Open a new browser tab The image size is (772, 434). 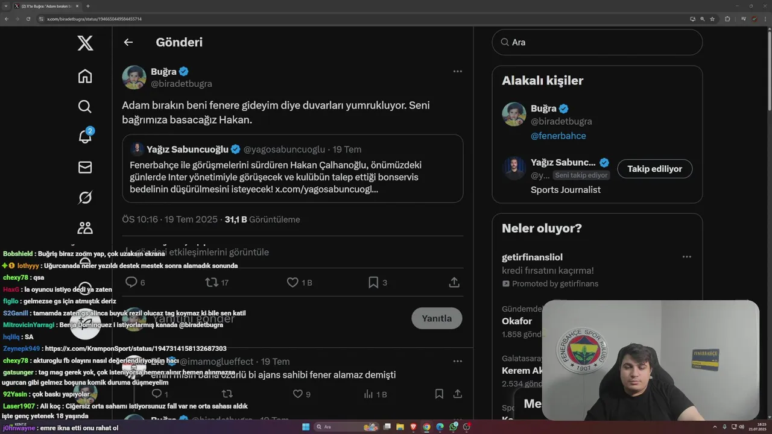tap(88, 6)
